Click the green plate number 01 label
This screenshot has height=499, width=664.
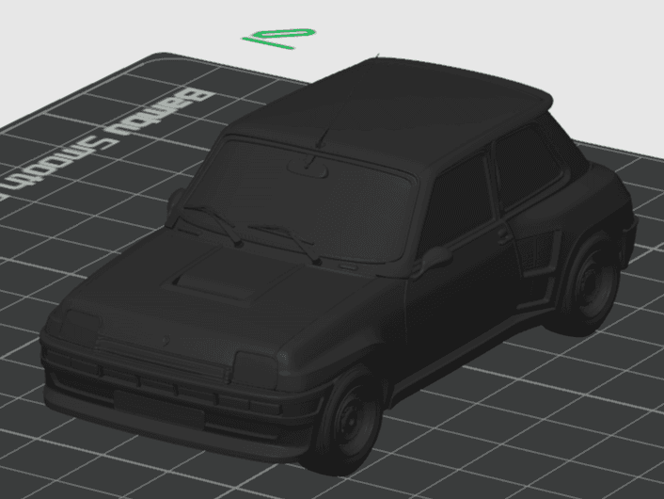pos(278,39)
